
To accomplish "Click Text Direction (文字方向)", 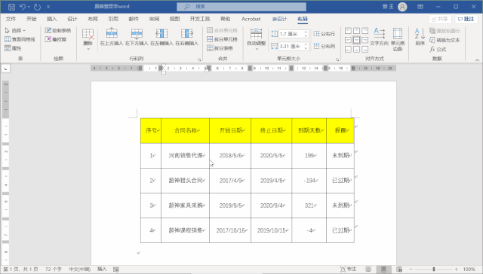I will [x=379, y=37].
